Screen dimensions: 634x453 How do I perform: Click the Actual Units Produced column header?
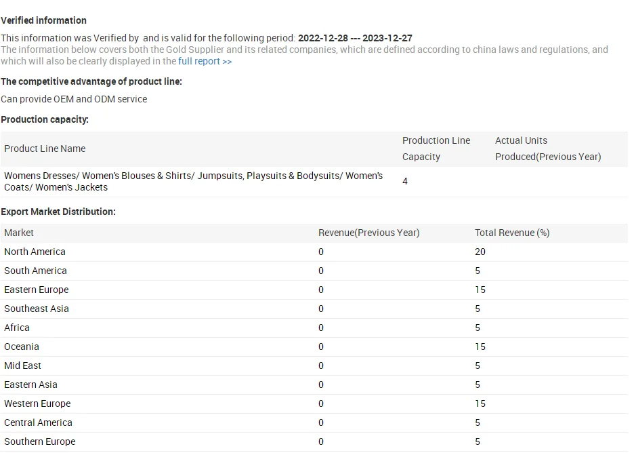coord(547,149)
